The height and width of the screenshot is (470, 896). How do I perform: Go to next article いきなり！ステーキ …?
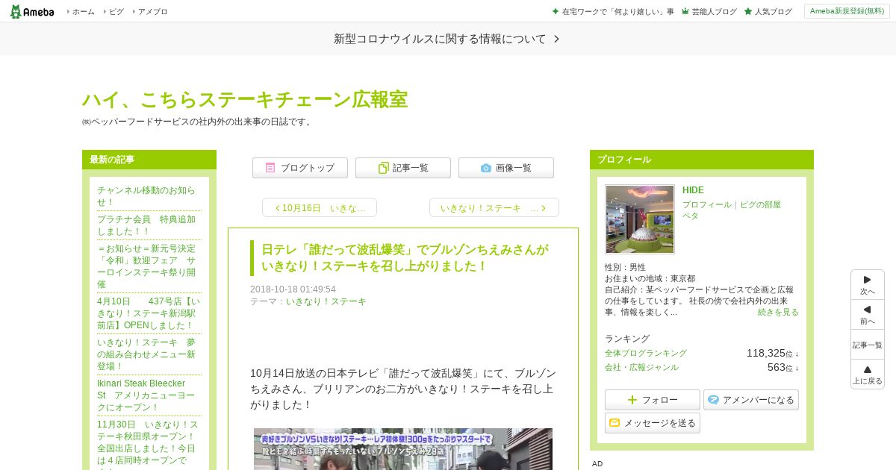click(x=494, y=207)
